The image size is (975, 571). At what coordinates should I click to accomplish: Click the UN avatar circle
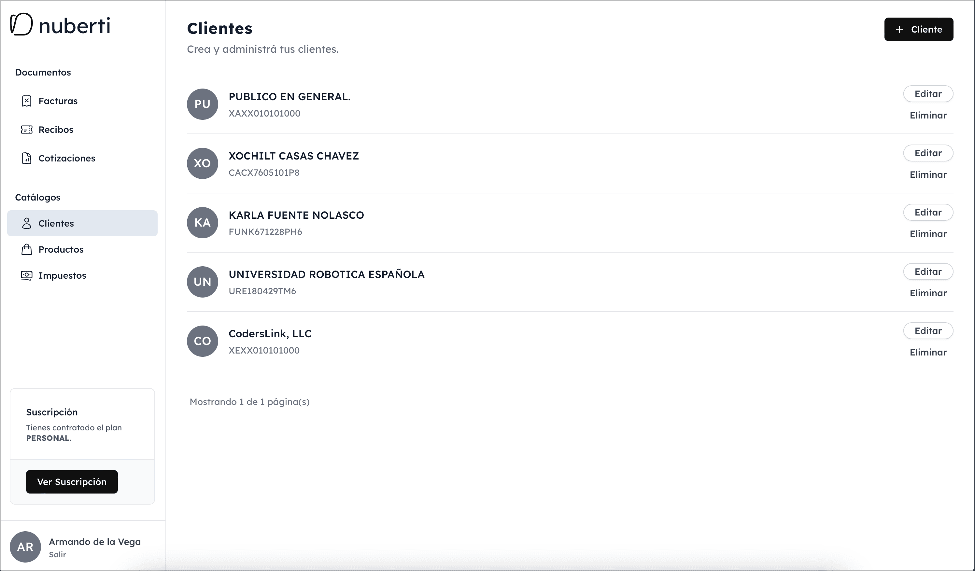[202, 282]
